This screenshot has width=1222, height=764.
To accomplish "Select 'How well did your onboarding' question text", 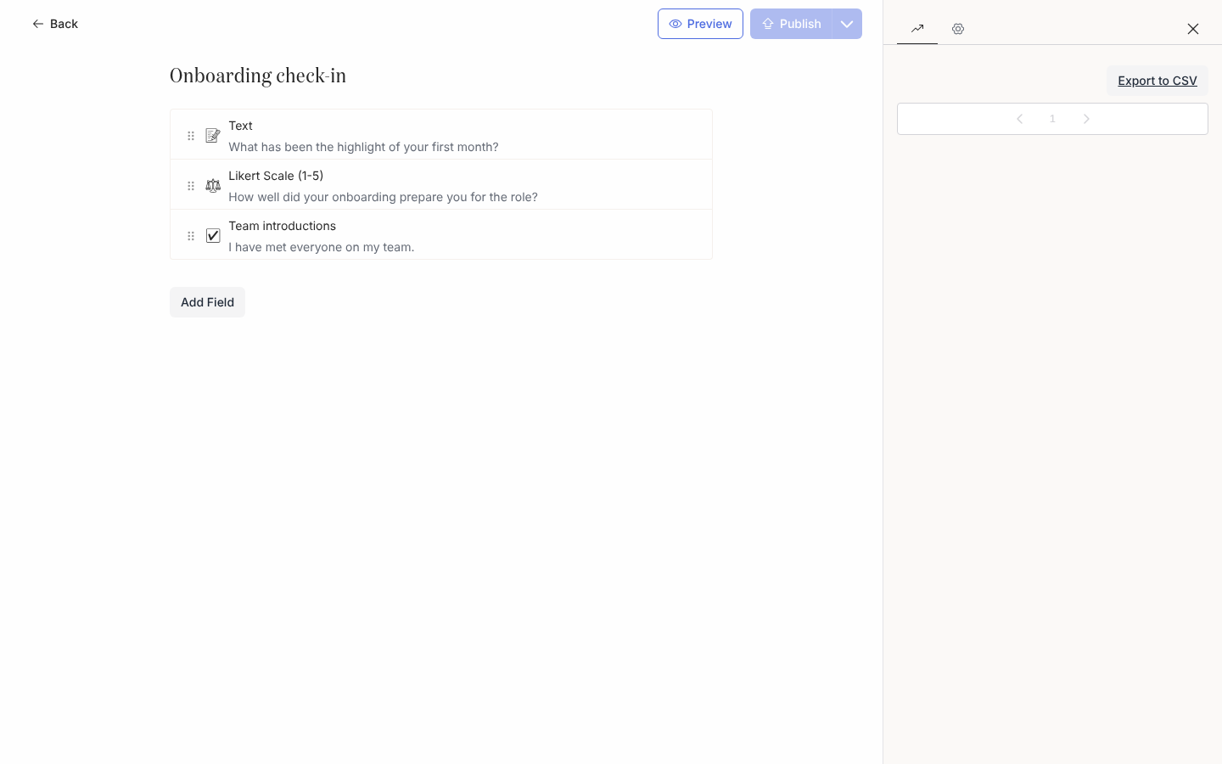I will click(x=383, y=197).
